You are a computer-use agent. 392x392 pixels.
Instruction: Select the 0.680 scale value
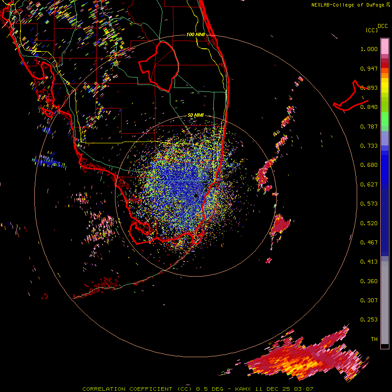click(369, 165)
